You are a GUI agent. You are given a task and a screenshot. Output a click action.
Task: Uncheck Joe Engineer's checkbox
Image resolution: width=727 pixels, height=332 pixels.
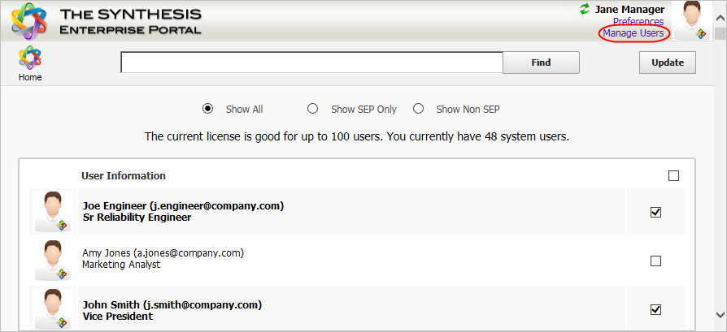[656, 212]
